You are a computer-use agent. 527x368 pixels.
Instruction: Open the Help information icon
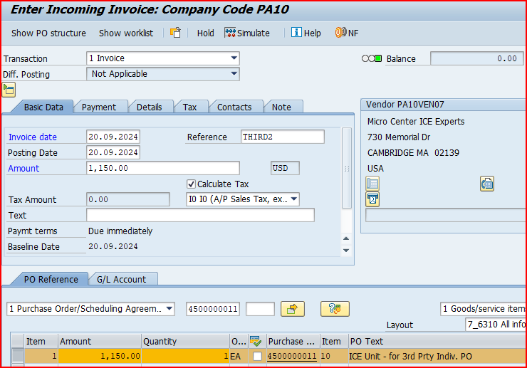pos(305,33)
